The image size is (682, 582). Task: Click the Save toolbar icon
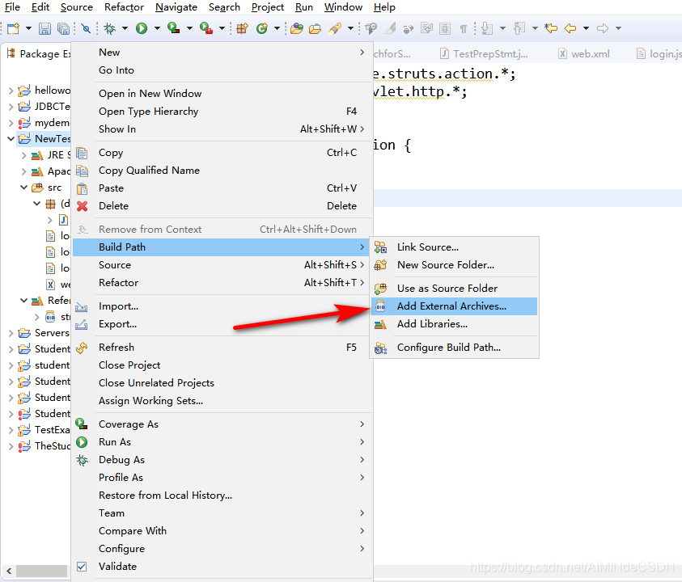[x=45, y=28]
